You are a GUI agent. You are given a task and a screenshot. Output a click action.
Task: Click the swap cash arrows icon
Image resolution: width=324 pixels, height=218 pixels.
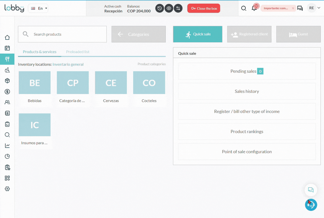coord(178,8)
